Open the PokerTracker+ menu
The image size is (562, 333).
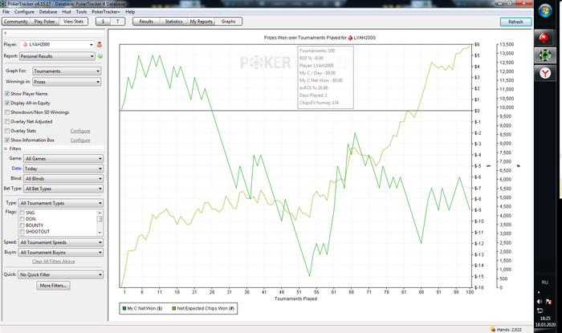point(106,12)
